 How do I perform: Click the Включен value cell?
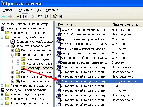[118, 62]
